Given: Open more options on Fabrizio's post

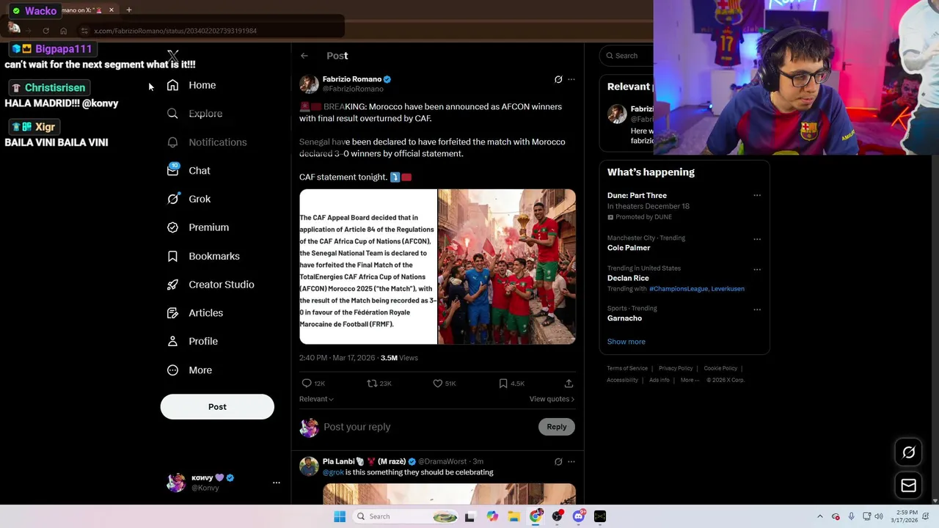Looking at the screenshot, I should point(571,79).
